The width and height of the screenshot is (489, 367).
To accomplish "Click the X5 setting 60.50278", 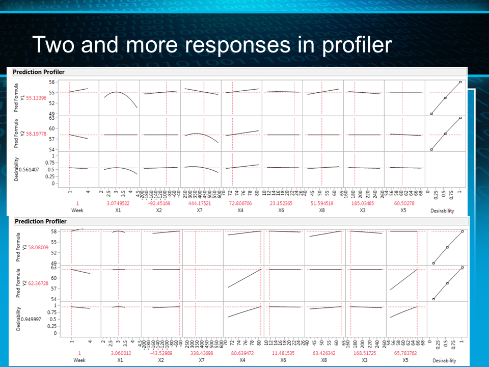I will coord(404,203).
